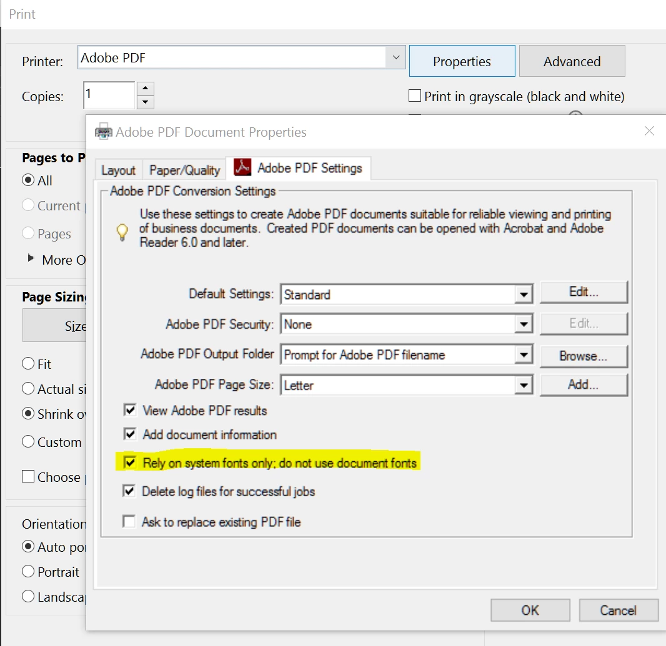Open the Adobe PDF Page Size dropdown
666x646 pixels.
pyautogui.click(x=524, y=385)
